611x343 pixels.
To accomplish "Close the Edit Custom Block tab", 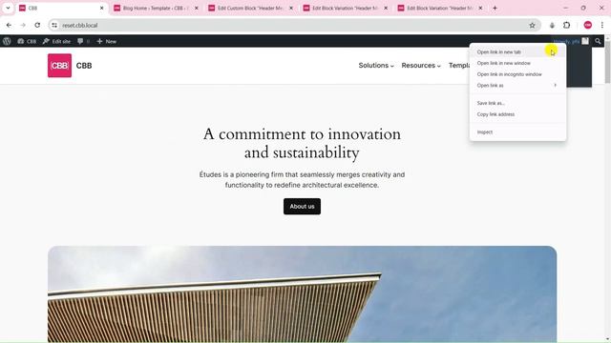I will point(291,8).
